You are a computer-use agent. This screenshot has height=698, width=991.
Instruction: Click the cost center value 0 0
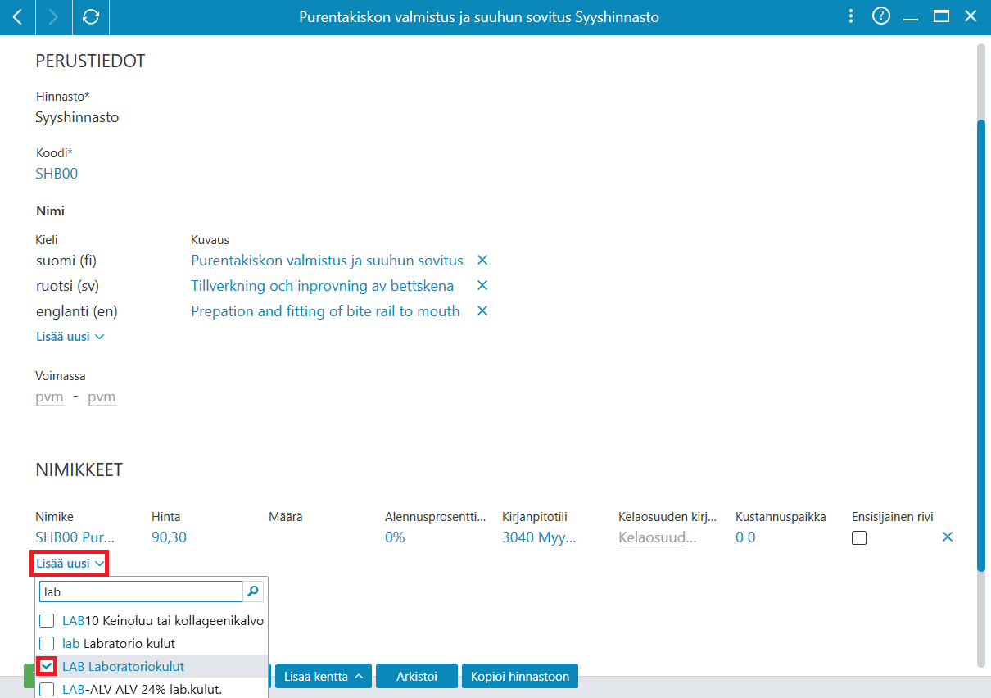(745, 537)
